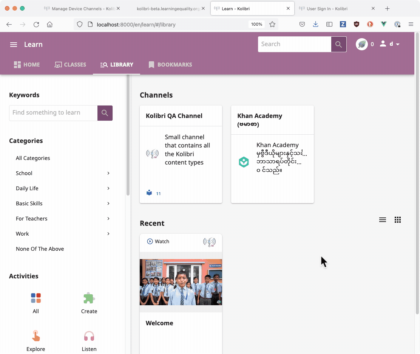This screenshot has width=420, height=354.
Task: Close the Learn - Kolibri browser tab
Action: [x=288, y=9]
